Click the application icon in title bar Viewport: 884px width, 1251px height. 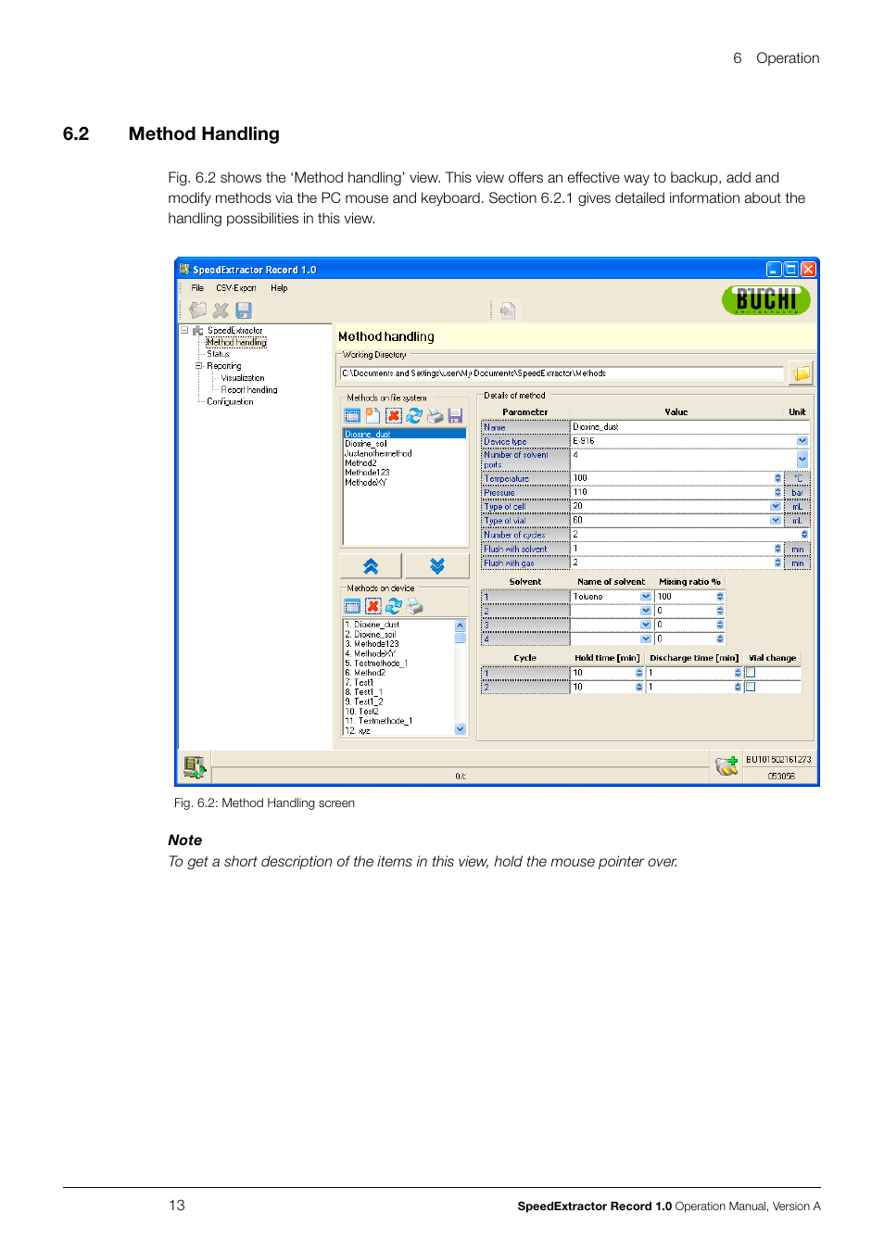coord(184,270)
